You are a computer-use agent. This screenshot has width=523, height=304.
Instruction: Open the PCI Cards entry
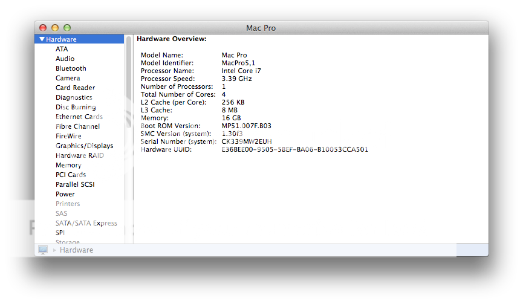coord(71,175)
